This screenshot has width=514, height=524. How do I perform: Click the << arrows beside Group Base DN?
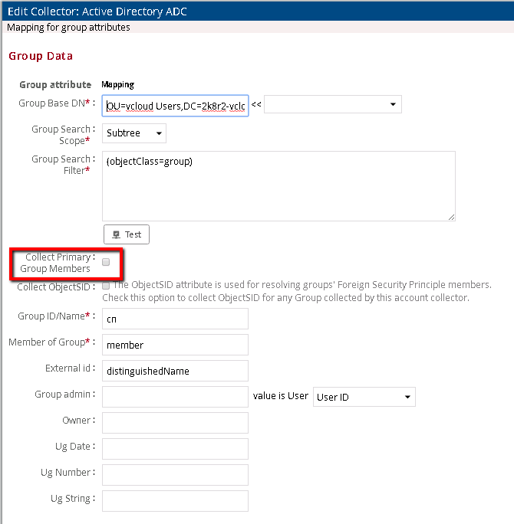pyautogui.click(x=256, y=104)
